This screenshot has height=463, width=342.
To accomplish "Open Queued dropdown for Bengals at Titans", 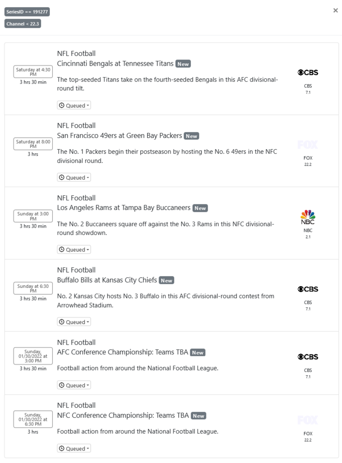I will pos(74,106).
